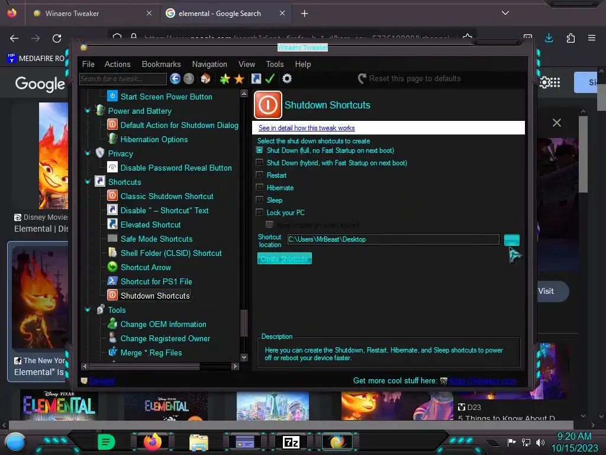Image resolution: width=606 pixels, height=455 pixels.
Task: Click the Merge *.Reg Files icon
Action: tap(112, 352)
